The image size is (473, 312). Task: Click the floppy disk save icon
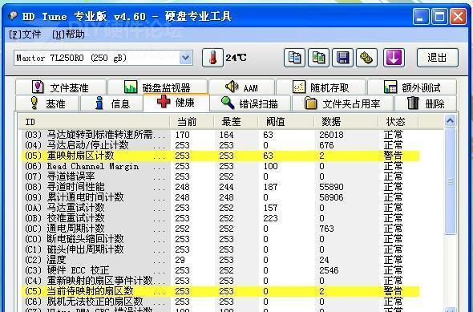click(342, 58)
